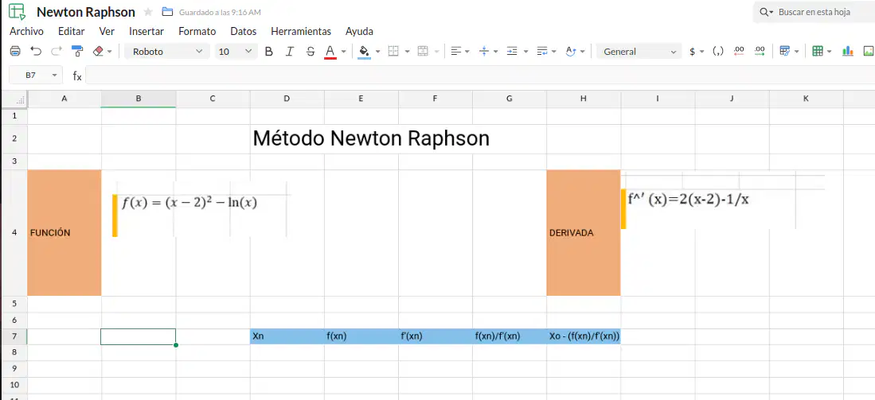Open the General number format dropdown
This screenshot has height=400, width=875.
(x=639, y=51)
